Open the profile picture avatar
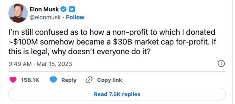 18,13
